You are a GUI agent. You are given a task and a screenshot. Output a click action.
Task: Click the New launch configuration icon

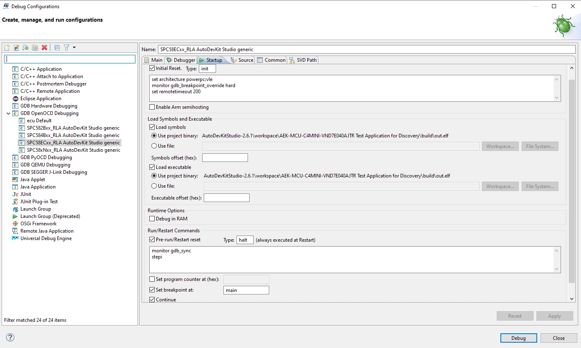[x=7, y=48]
